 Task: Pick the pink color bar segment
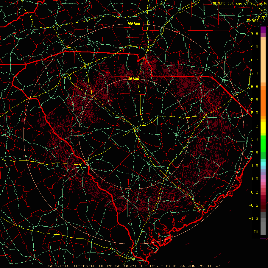(x=263, y=180)
